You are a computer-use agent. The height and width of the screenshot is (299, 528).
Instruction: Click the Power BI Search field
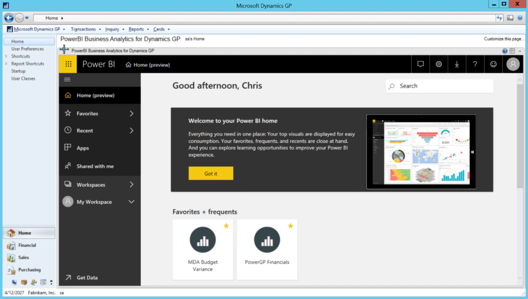440,86
